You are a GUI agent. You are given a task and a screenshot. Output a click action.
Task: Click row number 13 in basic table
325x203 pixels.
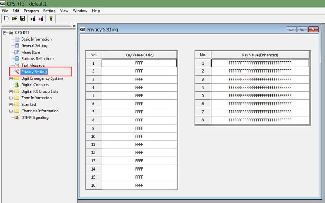93,161
